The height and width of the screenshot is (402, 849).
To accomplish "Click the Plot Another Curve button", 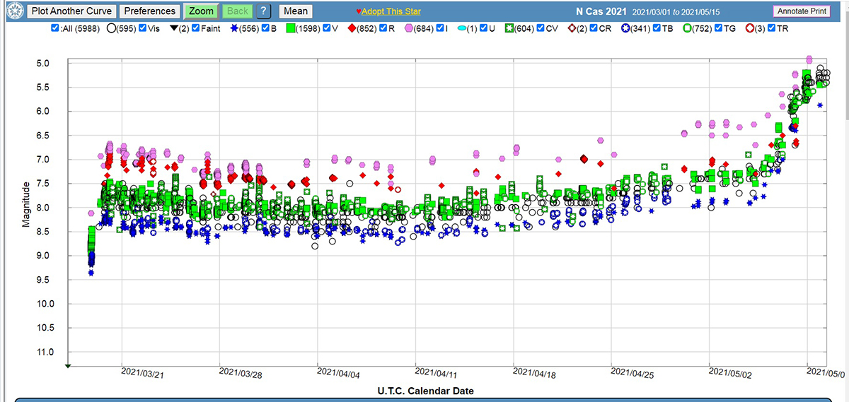I will click(71, 11).
